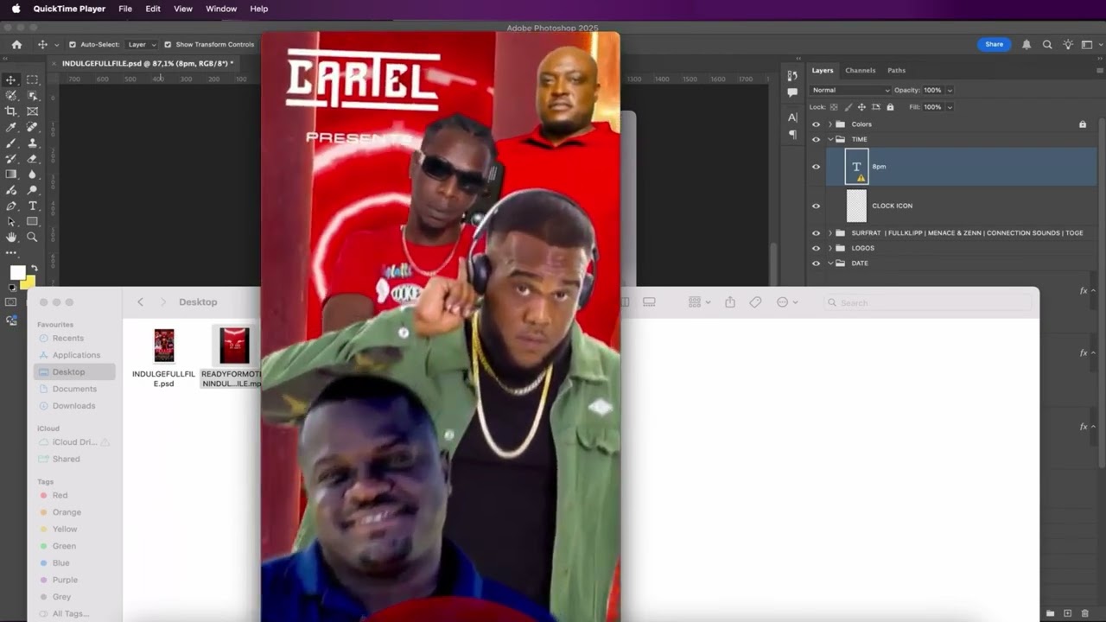Open the File menu
Image resolution: width=1106 pixels, height=622 pixels.
(125, 9)
